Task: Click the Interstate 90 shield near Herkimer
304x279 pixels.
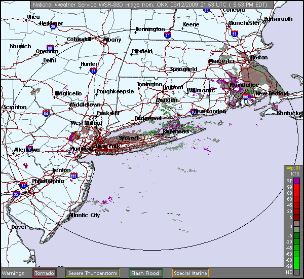Action: (x=53, y=26)
